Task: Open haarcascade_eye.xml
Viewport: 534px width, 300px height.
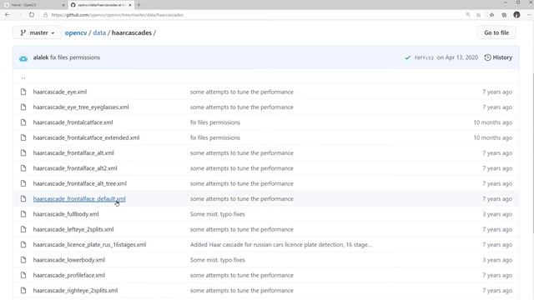Action: [x=59, y=92]
